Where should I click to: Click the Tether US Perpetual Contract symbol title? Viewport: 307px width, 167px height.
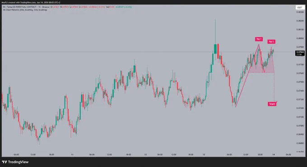coord(26,7)
